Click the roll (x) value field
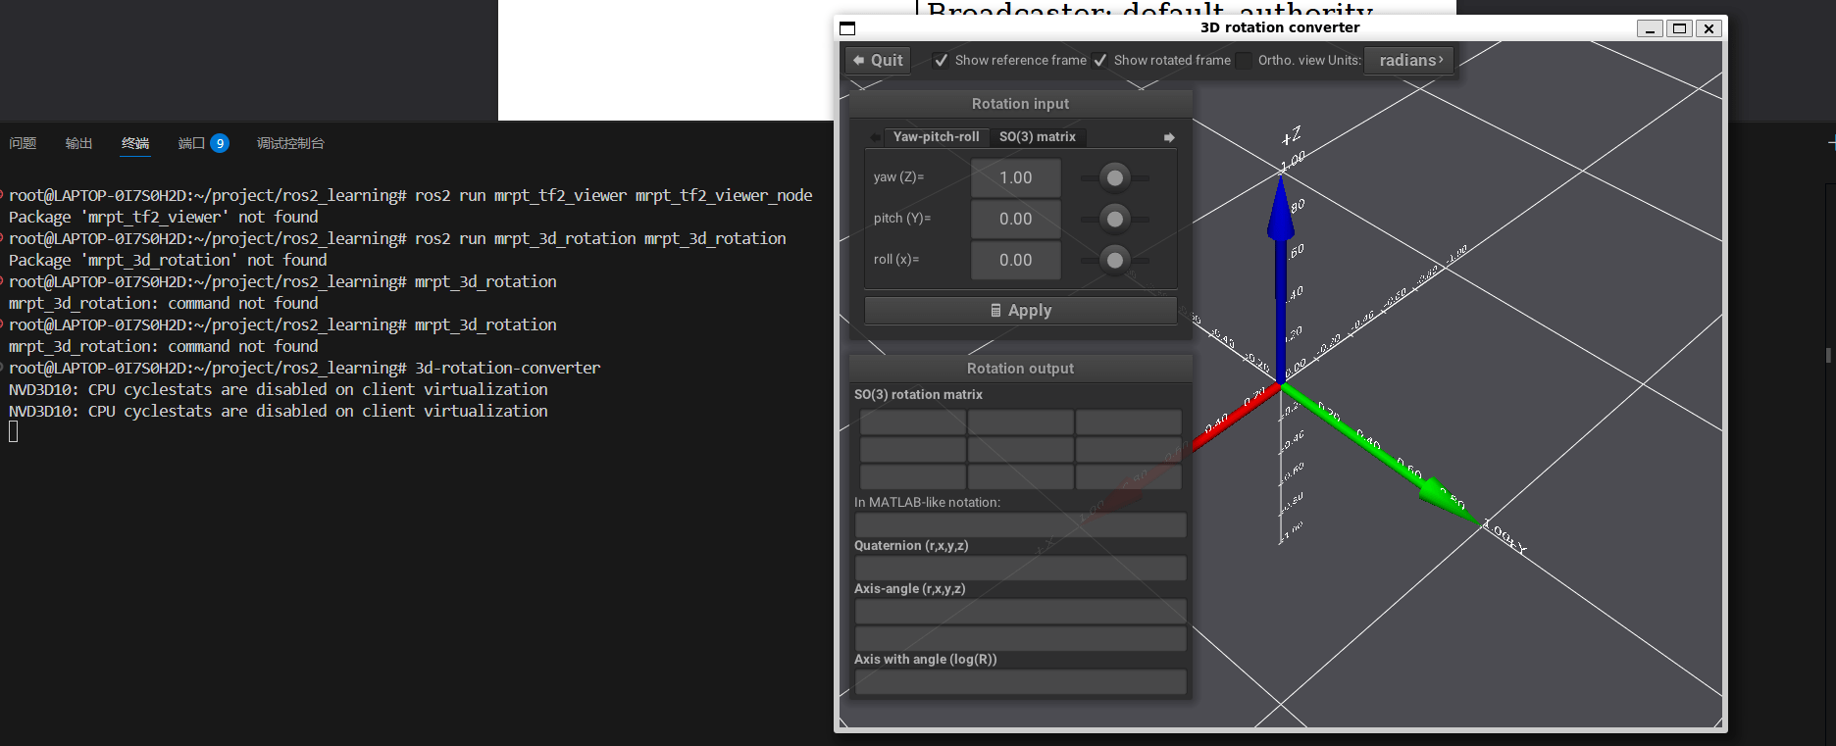The image size is (1836, 746). pos(1015,261)
